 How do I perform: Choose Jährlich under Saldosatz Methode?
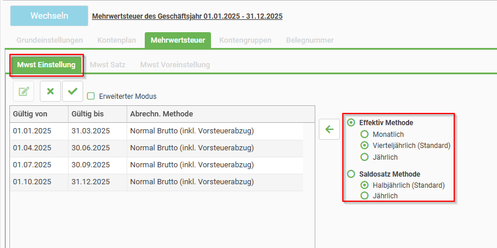coord(365,196)
